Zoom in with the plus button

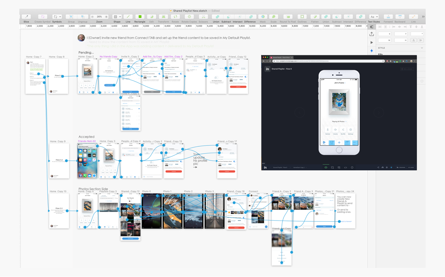[x=106, y=17]
